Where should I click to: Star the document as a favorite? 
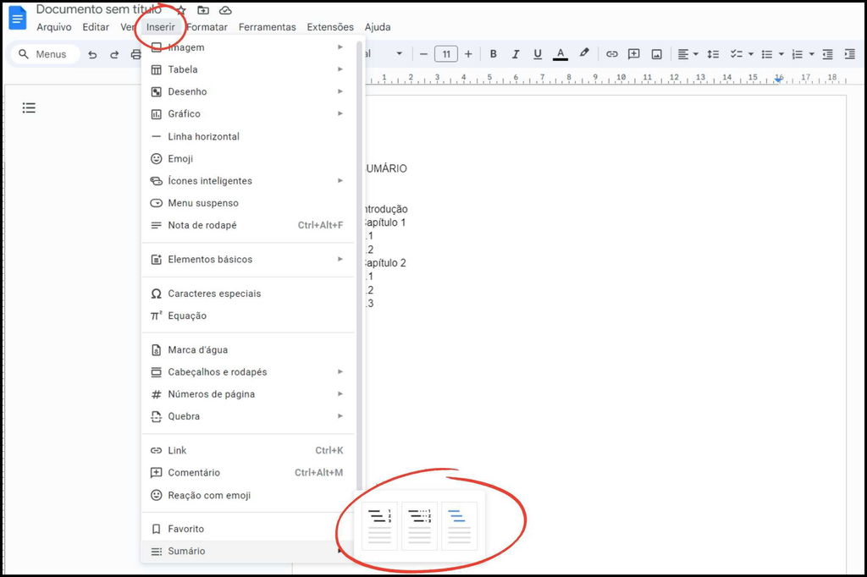179,9
